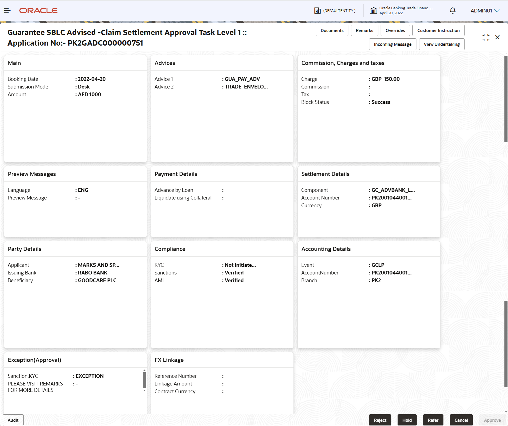Click the Oracle logo

point(38,11)
